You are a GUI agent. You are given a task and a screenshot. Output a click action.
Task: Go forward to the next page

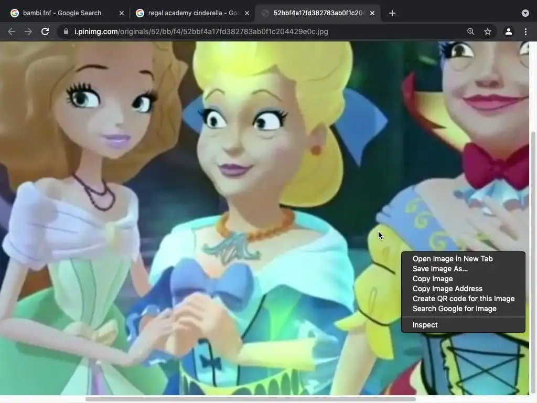coord(28,31)
